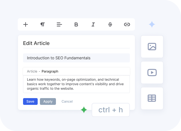Click into the paragraph text area
The height and width of the screenshot is (131, 181).
pyautogui.click(x=76, y=84)
